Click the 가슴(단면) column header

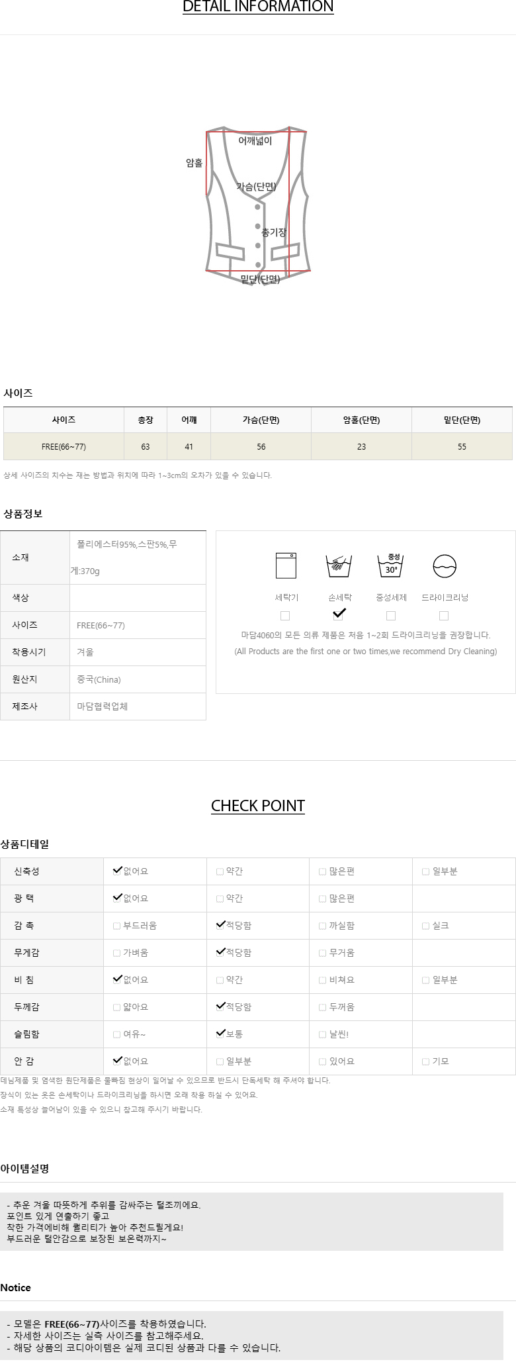[261, 420]
